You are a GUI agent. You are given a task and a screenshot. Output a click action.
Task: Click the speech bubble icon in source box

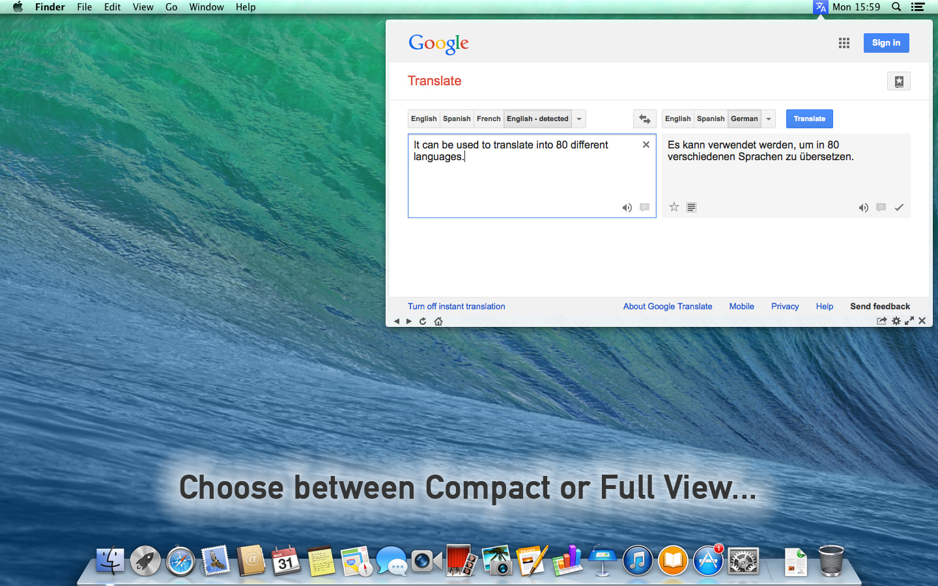[x=644, y=207]
